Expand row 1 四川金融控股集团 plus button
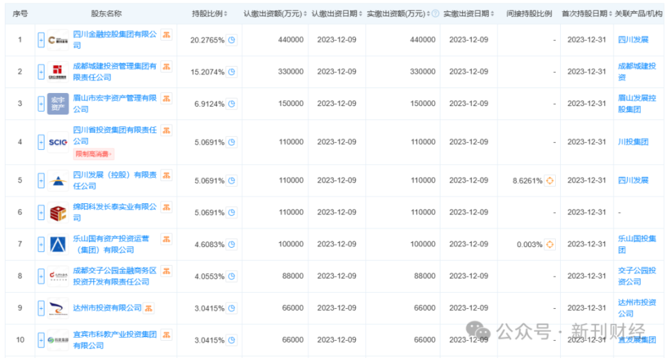The height and width of the screenshot is (358, 667). pyautogui.click(x=41, y=40)
